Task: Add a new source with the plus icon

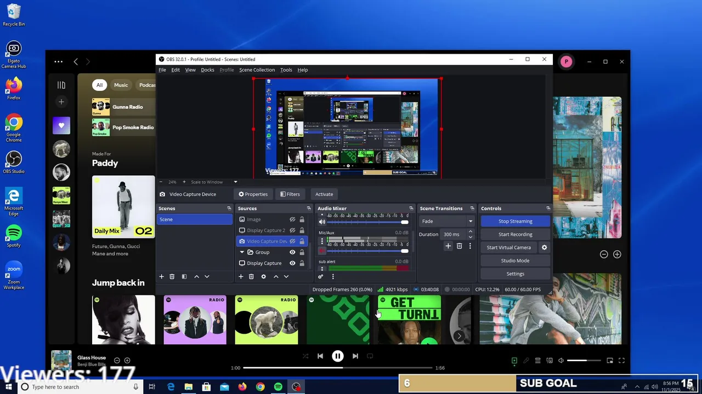Action: point(241,276)
